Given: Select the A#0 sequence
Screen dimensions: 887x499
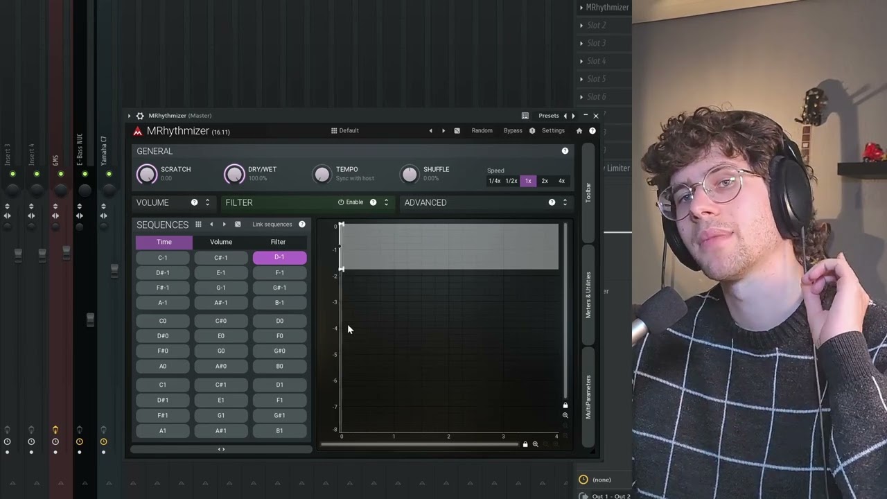Looking at the screenshot, I should point(221,366).
